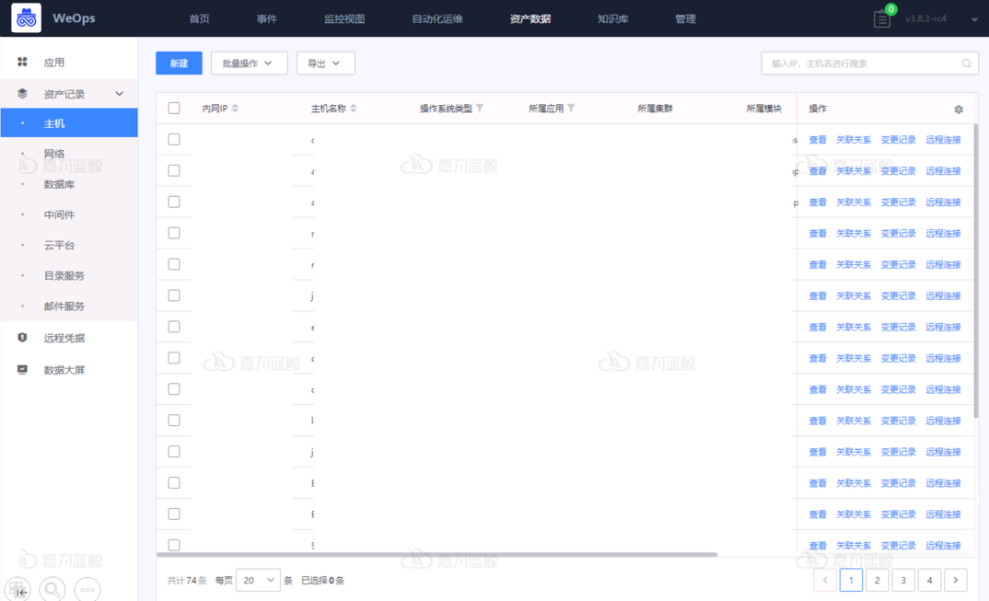Check the last visible row checkbox

point(173,544)
